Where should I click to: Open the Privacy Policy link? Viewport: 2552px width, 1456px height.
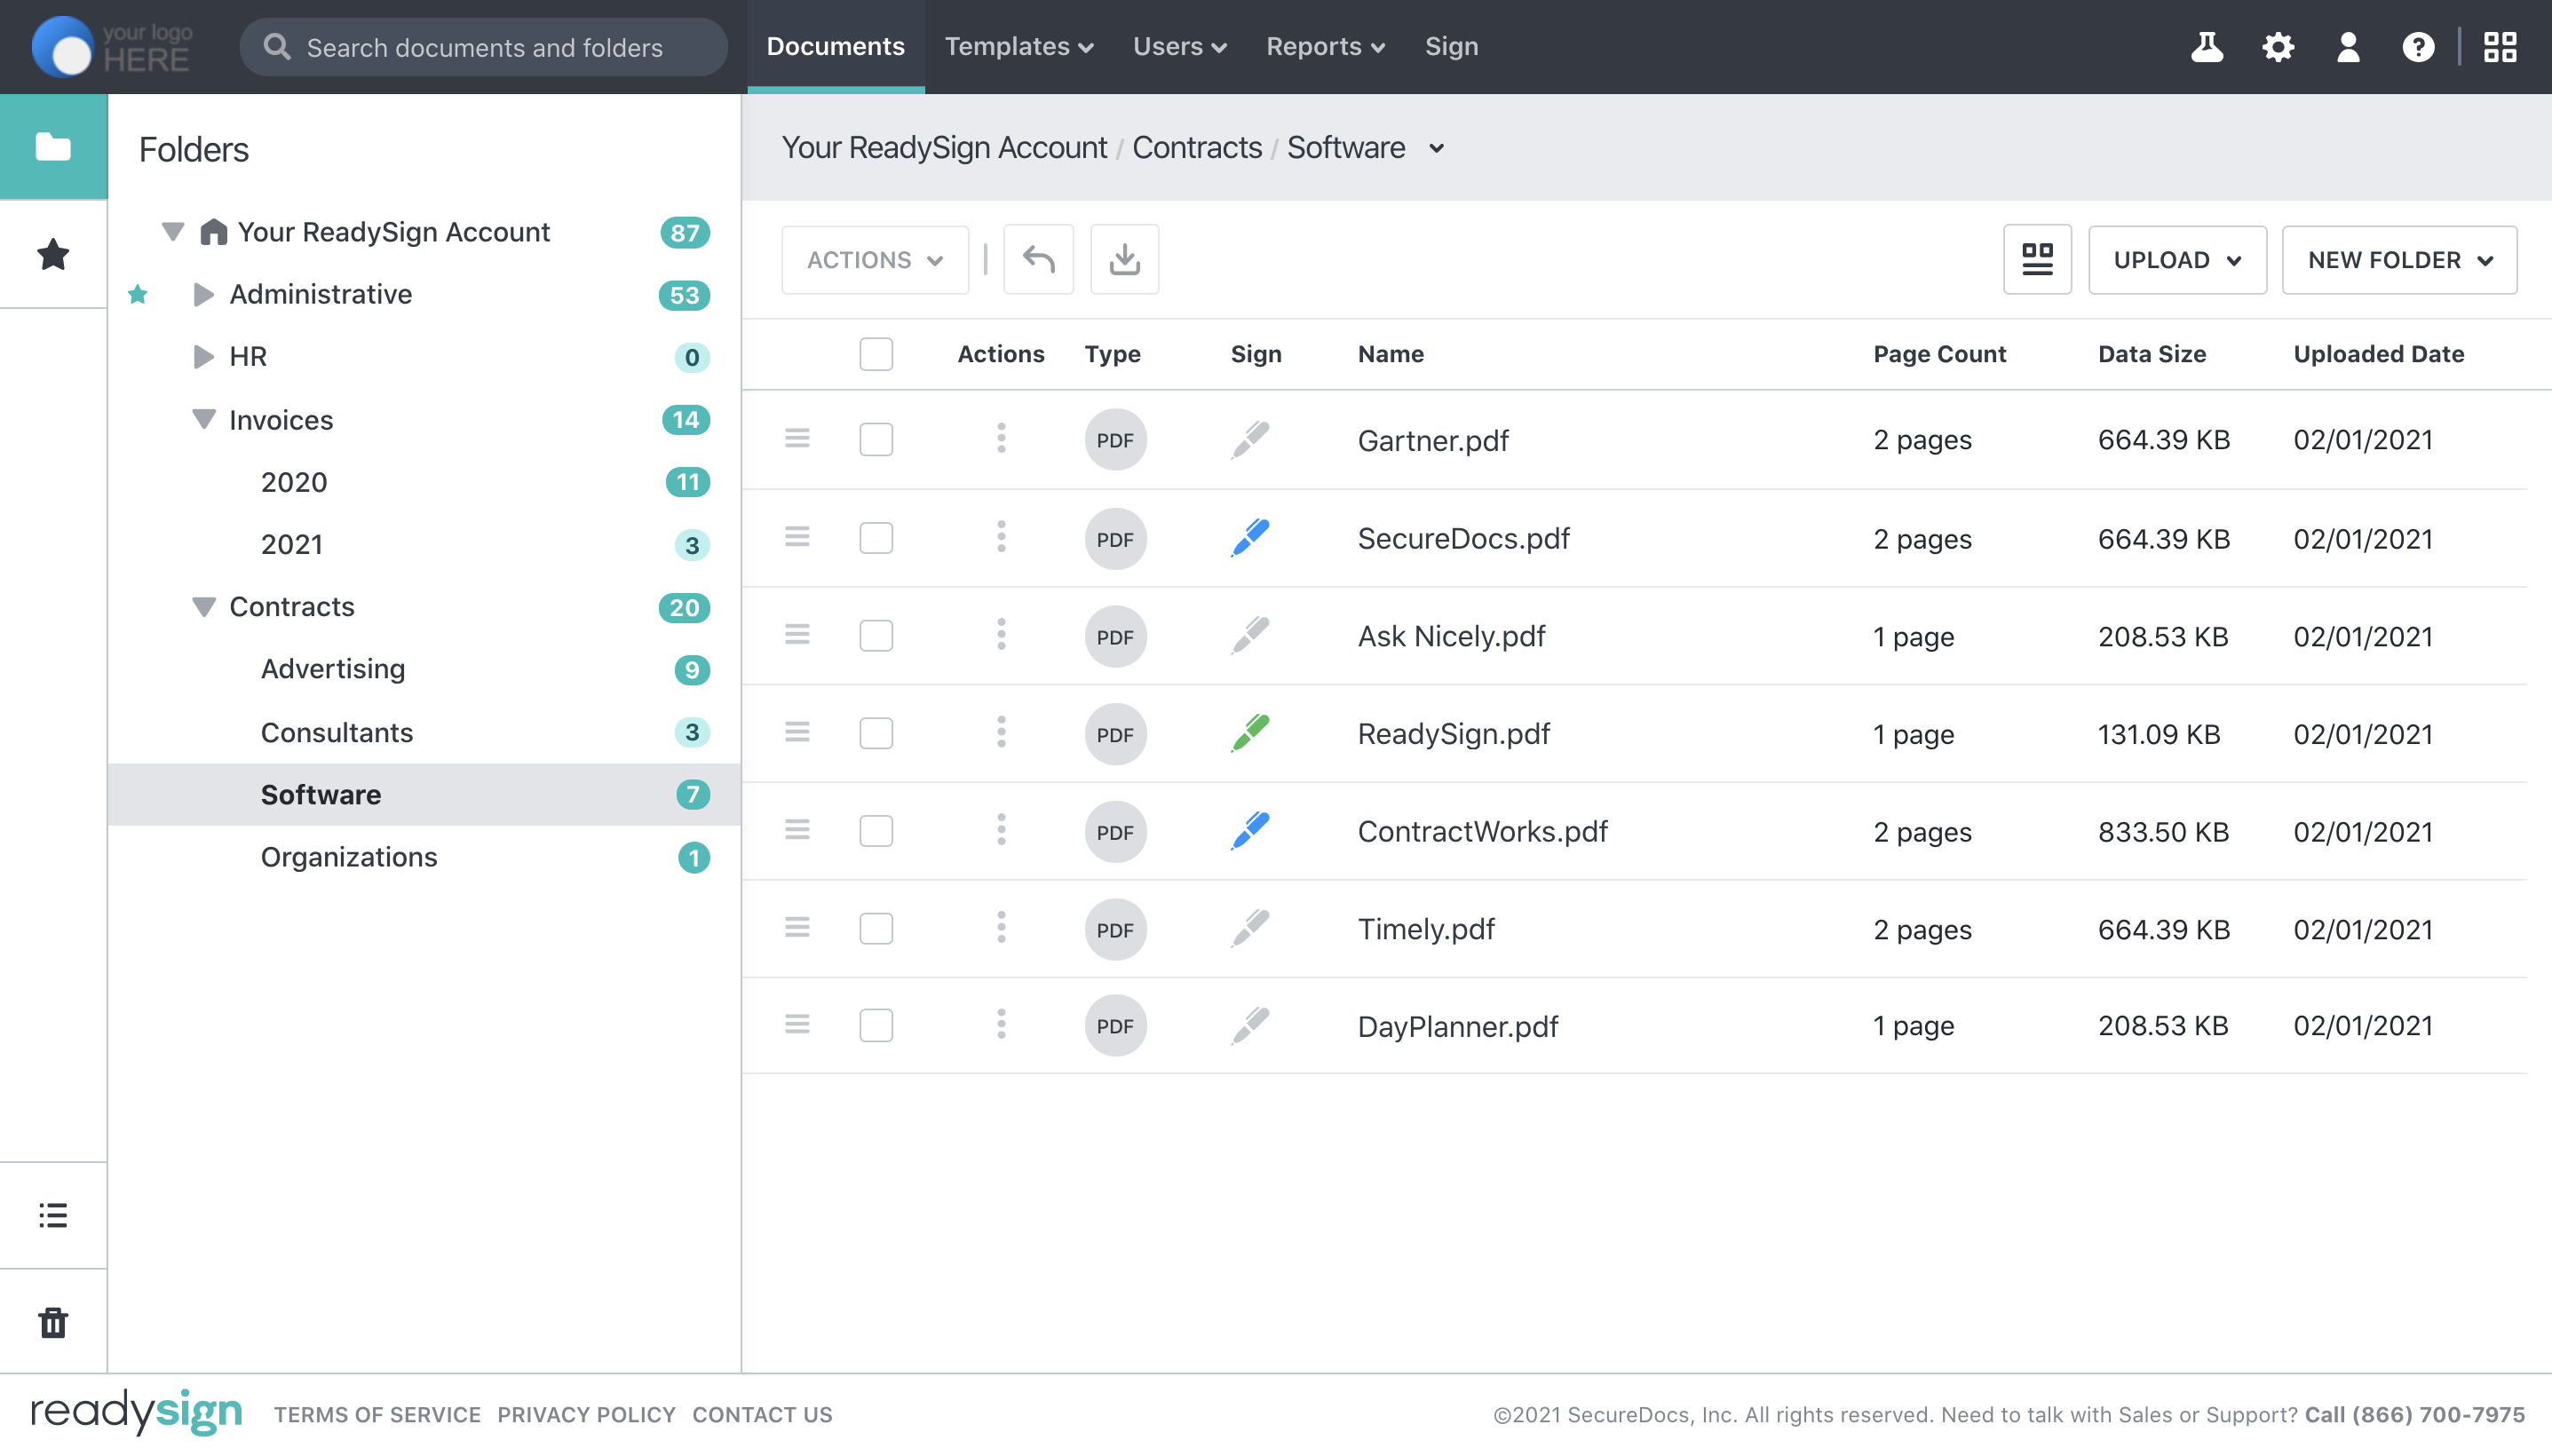[586, 1415]
